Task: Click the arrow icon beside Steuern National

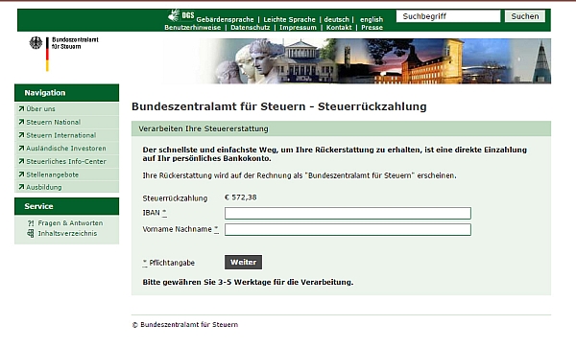Action: 21,122
